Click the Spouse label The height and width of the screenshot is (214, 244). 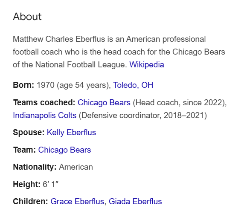point(29,133)
